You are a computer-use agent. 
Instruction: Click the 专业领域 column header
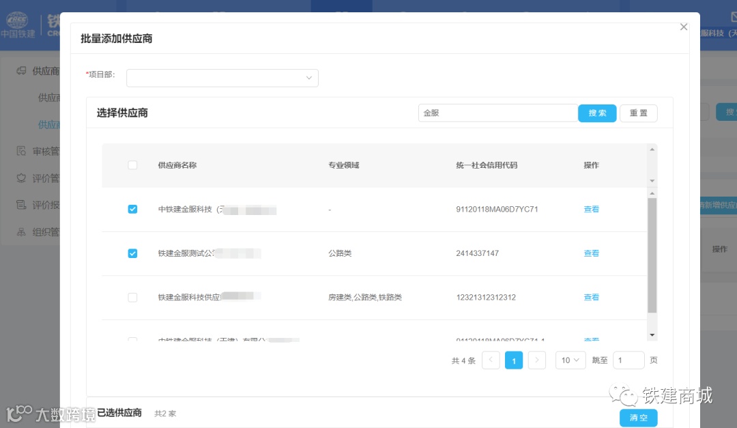(x=343, y=165)
